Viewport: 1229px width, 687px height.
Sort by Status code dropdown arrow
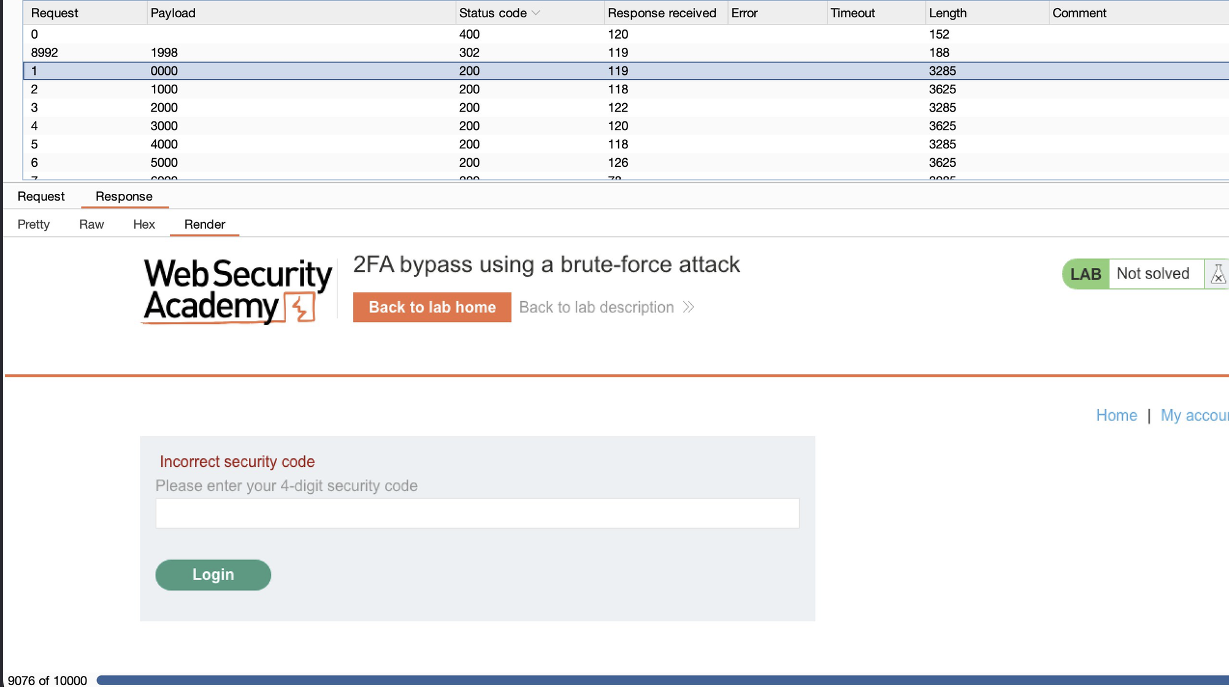536,13
